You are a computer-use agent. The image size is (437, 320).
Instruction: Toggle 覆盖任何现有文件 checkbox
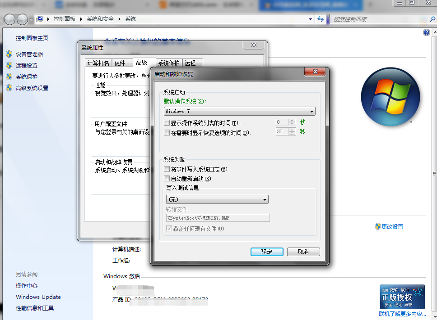(x=169, y=228)
